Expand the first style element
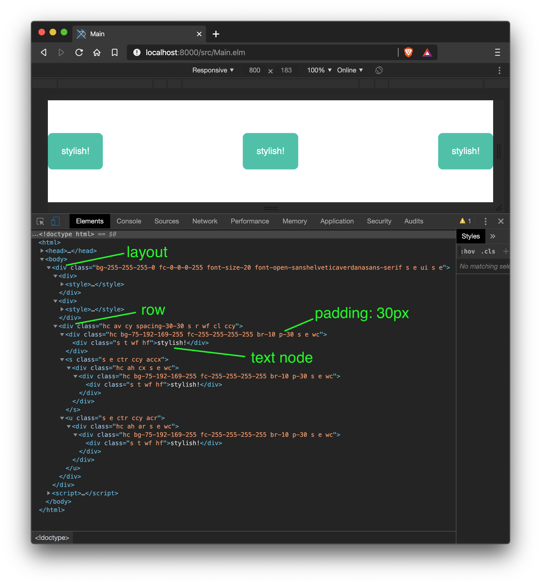 click(x=62, y=284)
